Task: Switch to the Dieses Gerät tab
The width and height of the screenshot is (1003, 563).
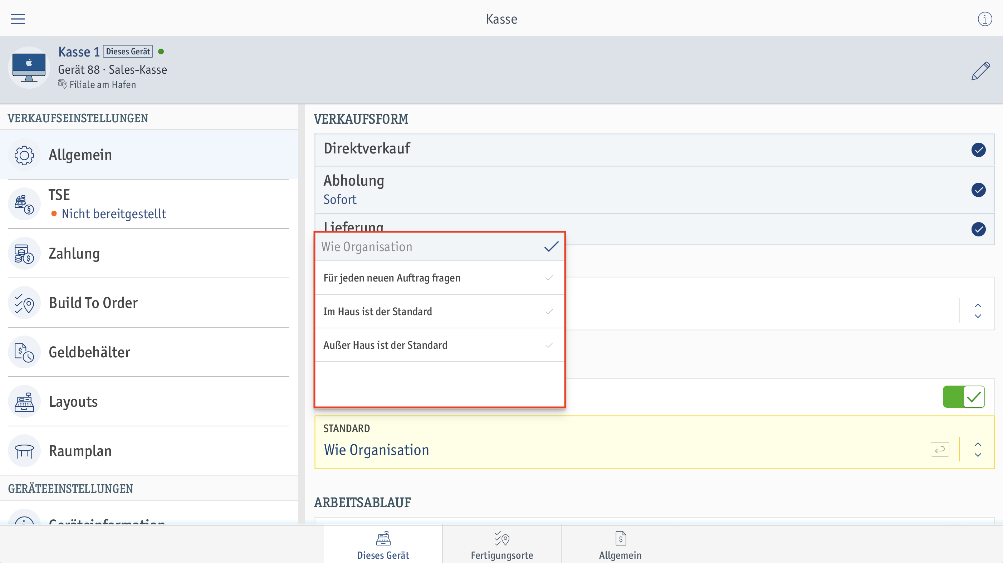Action: 383,544
